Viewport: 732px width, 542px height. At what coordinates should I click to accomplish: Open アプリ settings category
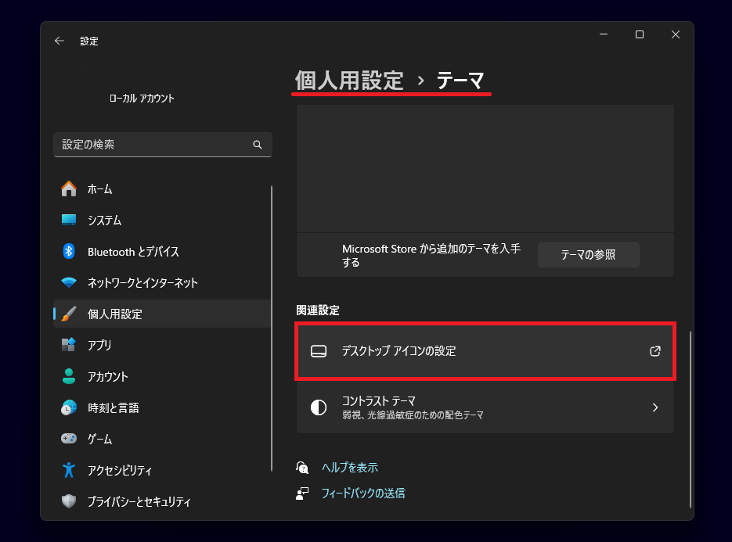pyautogui.click(x=162, y=345)
